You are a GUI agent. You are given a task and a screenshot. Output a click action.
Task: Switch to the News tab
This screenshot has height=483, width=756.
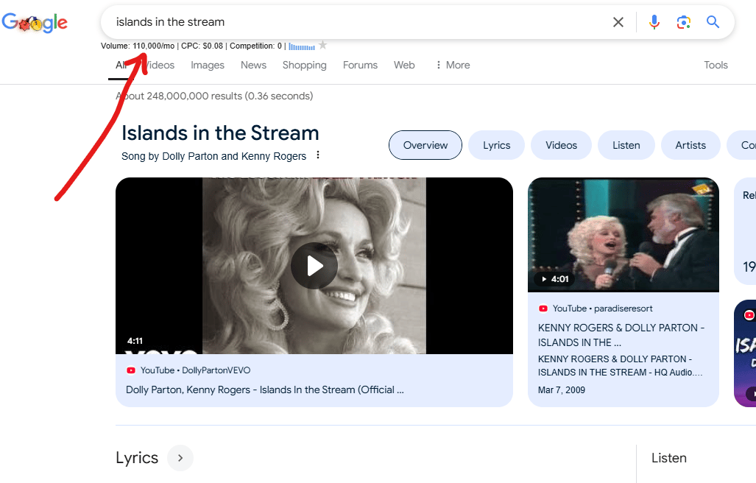[254, 65]
